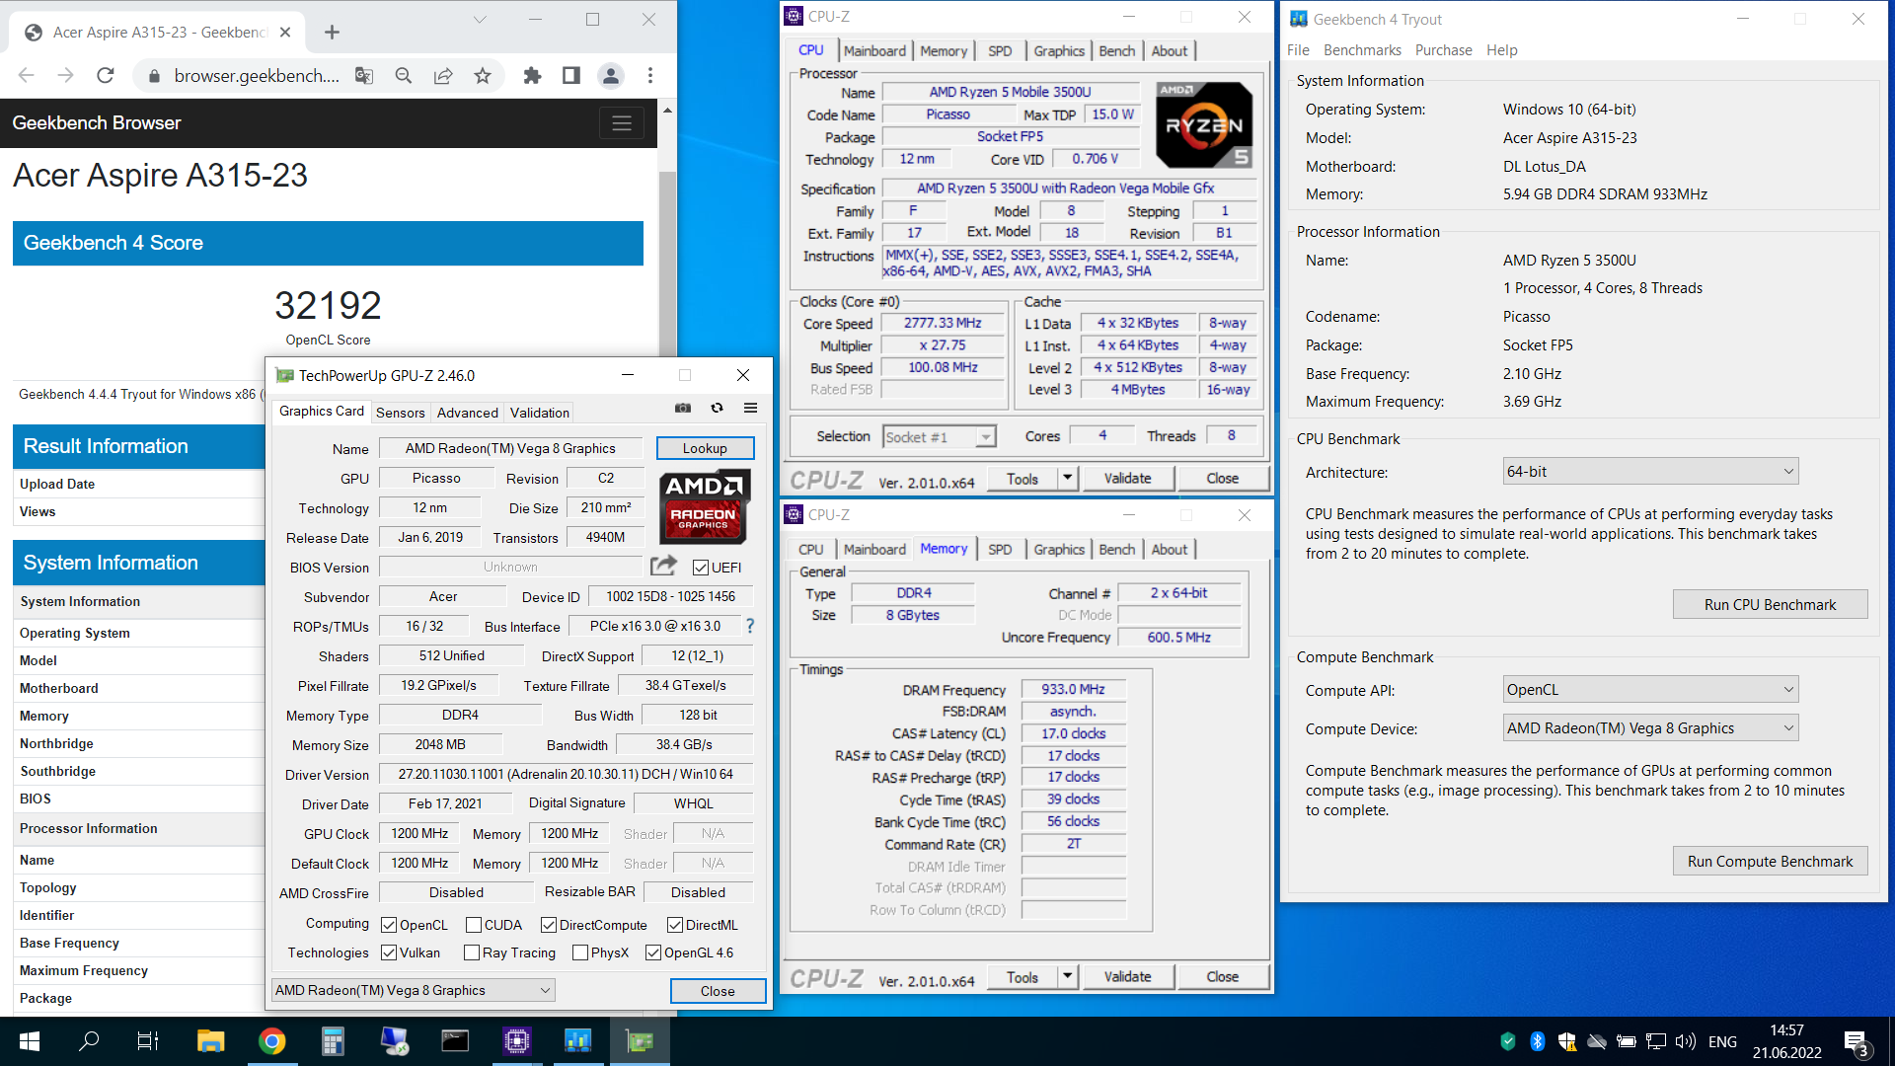Open a new Chrome tab
This screenshot has height=1066, width=1895.
(333, 33)
